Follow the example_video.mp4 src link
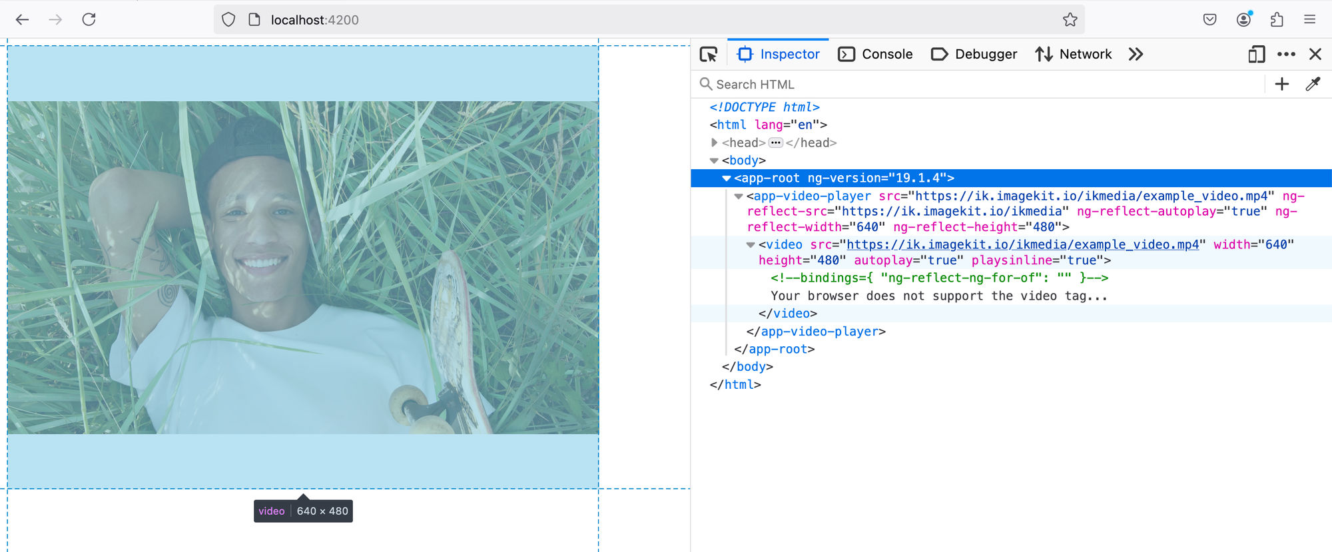This screenshot has width=1332, height=552. [x=1022, y=245]
